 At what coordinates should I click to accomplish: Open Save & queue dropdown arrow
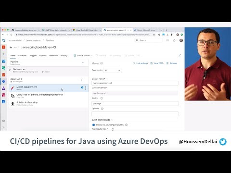point(91,56)
